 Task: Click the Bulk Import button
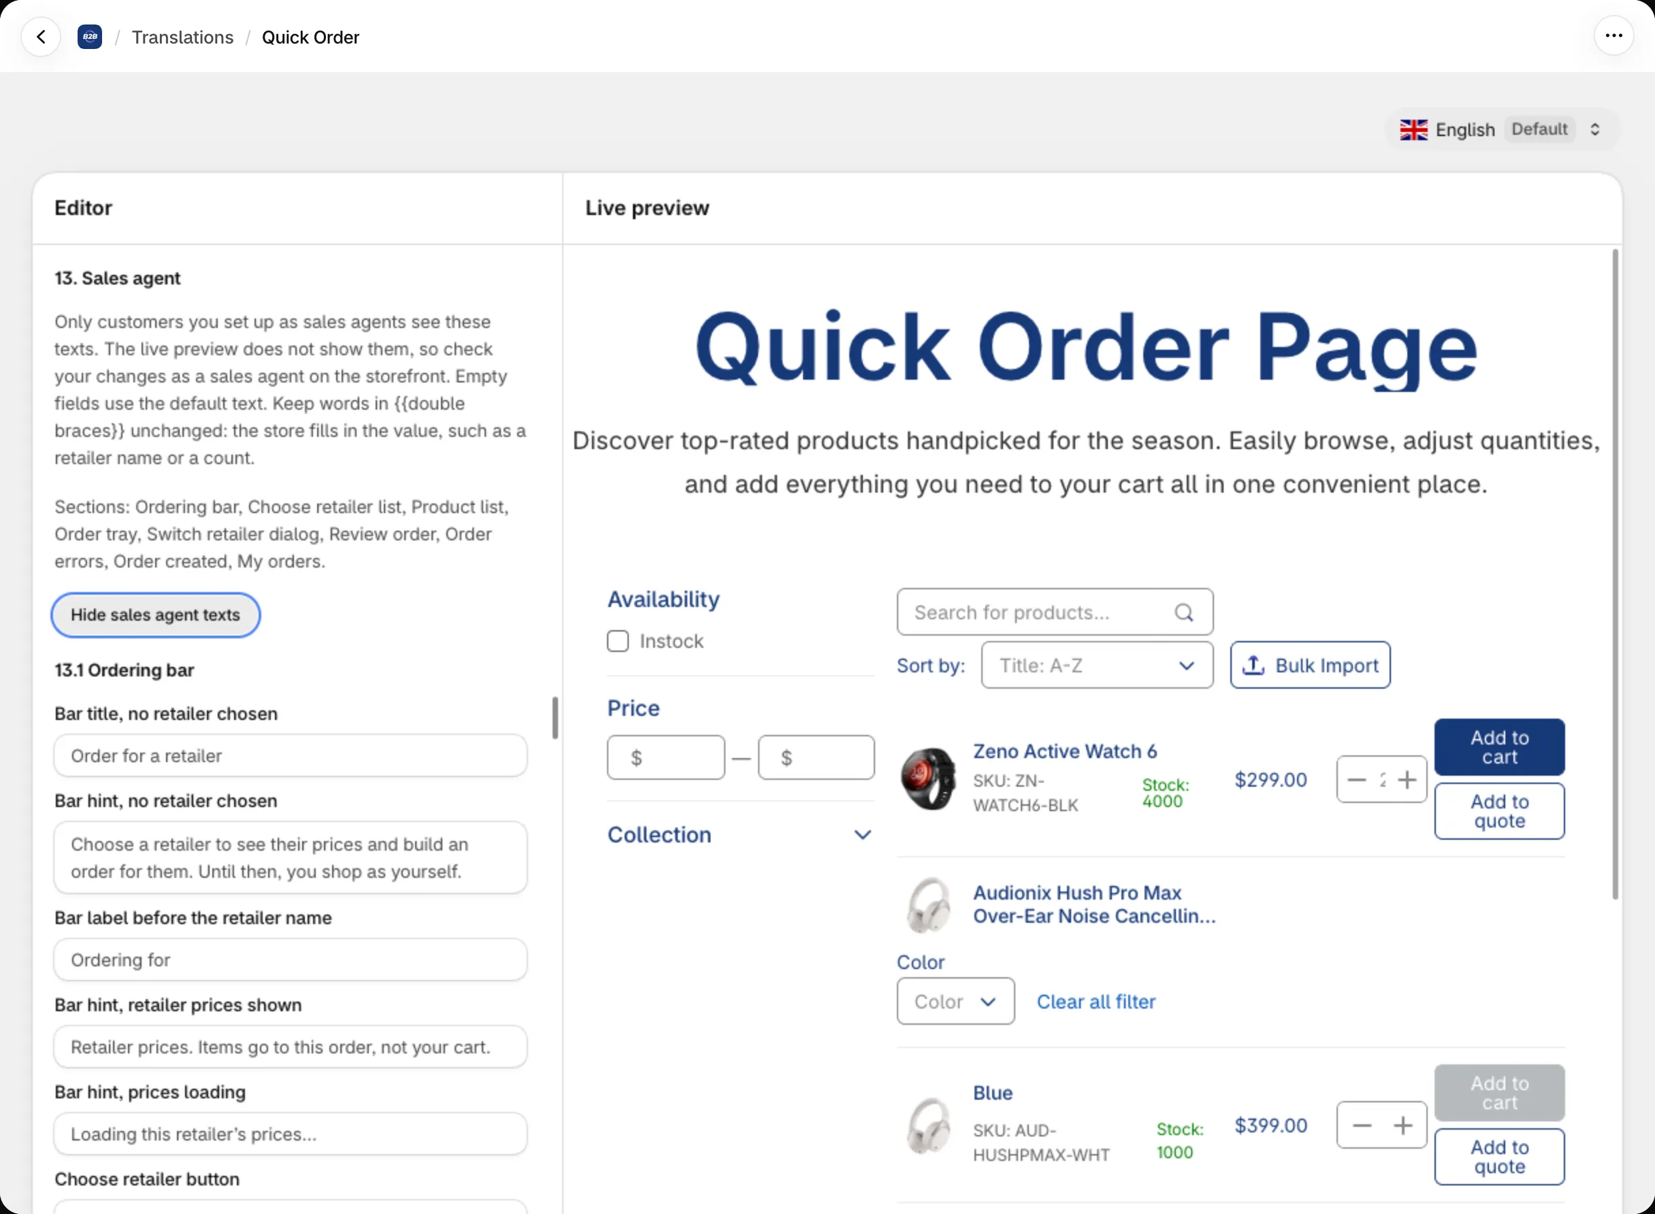click(x=1311, y=665)
